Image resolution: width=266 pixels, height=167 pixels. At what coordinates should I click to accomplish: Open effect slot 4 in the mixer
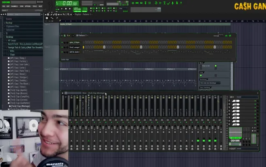(236, 111)
